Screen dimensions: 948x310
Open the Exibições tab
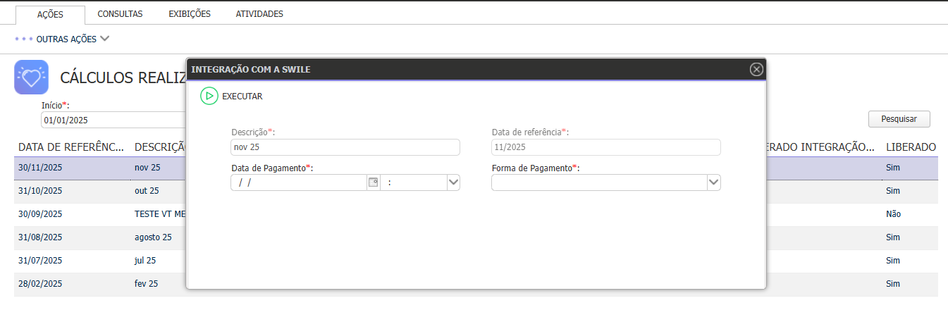tap(190, 14)
